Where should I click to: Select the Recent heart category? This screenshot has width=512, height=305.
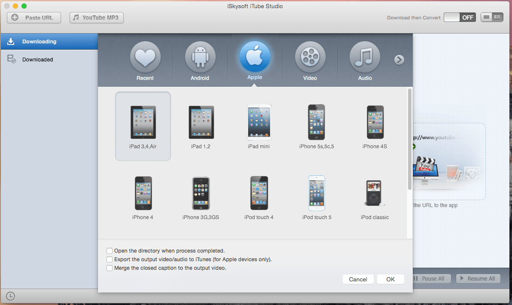point(145,61)
